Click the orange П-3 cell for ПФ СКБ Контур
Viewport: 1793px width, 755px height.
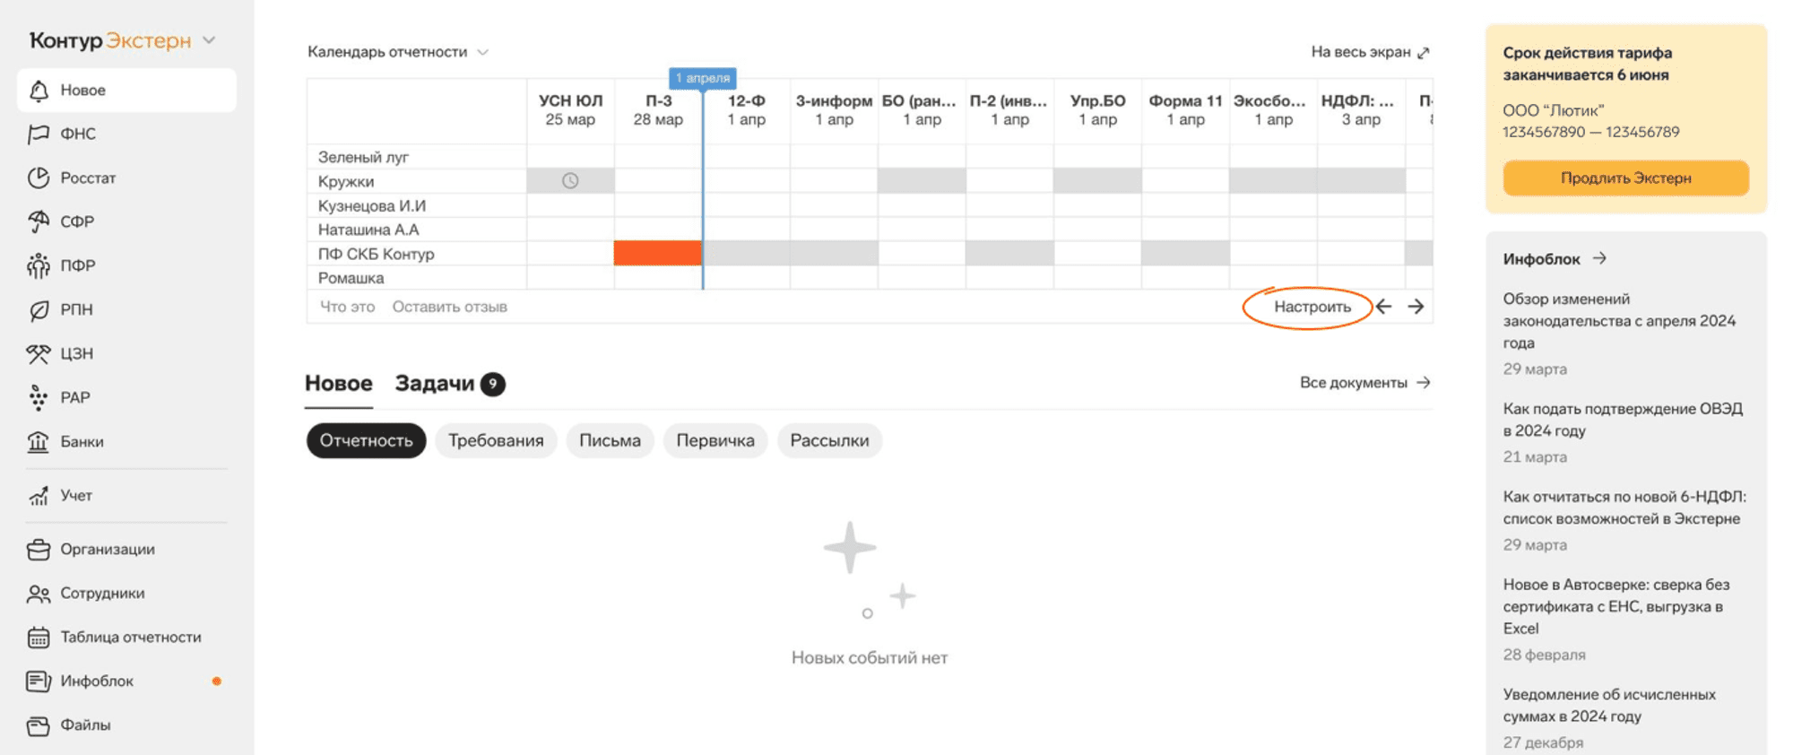[657, 254]
